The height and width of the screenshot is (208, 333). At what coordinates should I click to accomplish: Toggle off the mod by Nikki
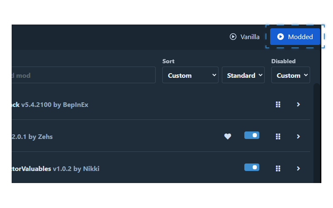(252, 167)
